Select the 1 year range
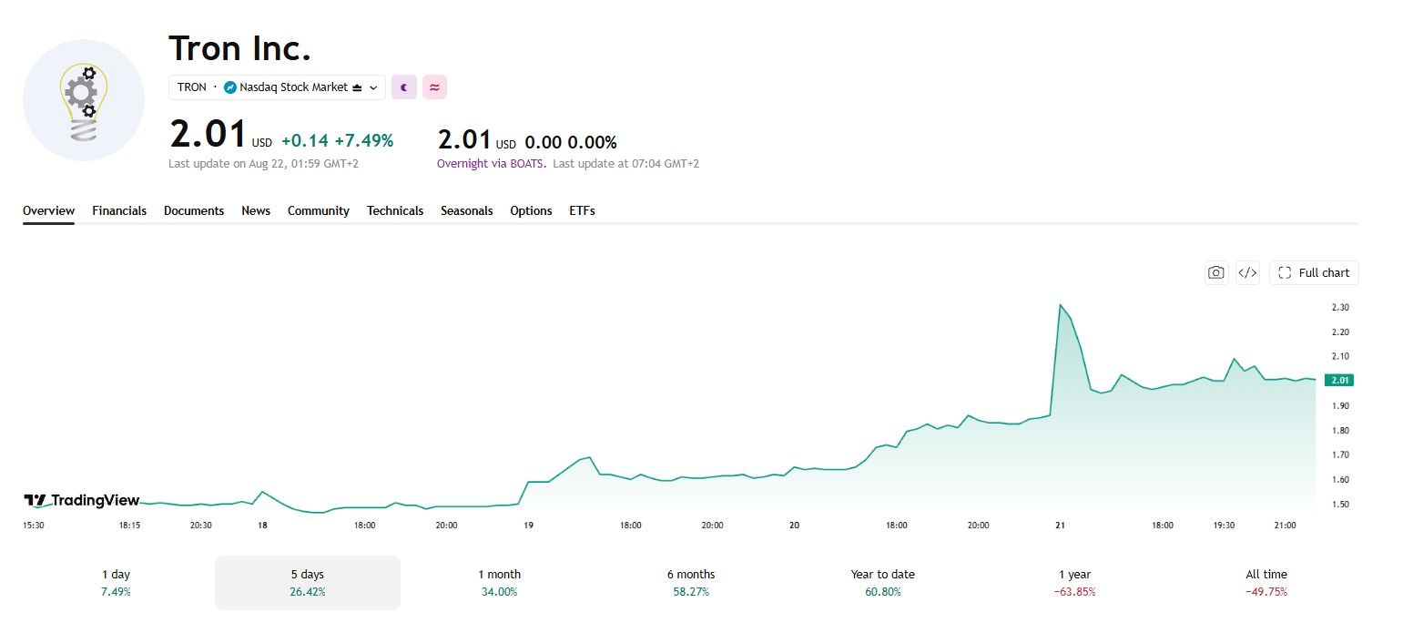1413x623 pixels. tap(1075, 582)
